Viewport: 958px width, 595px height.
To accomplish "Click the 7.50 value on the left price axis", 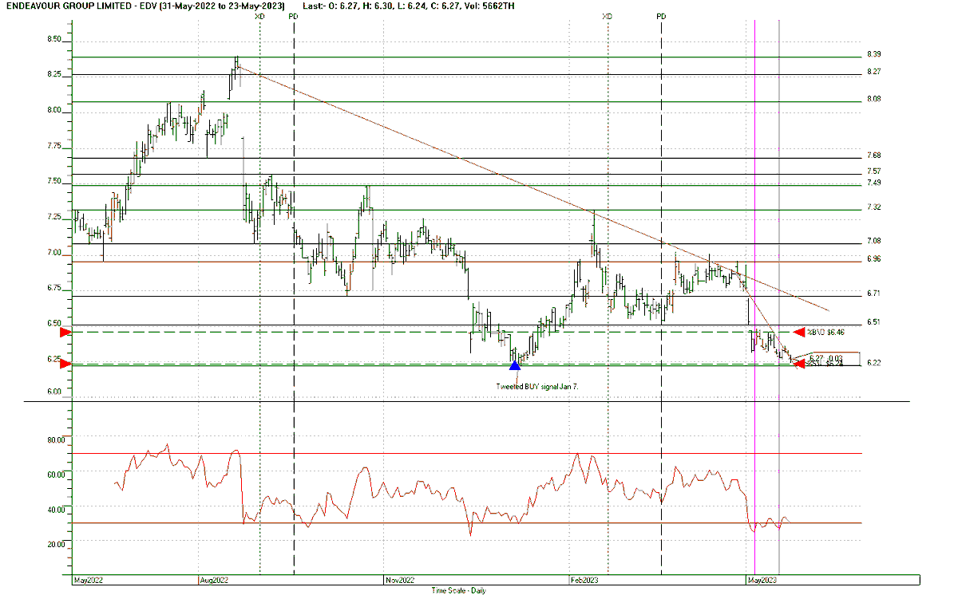I will pyautogui.click(x=53, y=181).
